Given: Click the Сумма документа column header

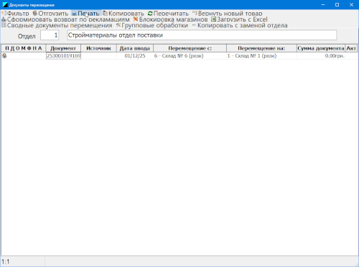Looking at the screenshot, I should pyautogui.click(x=321, y=48).
